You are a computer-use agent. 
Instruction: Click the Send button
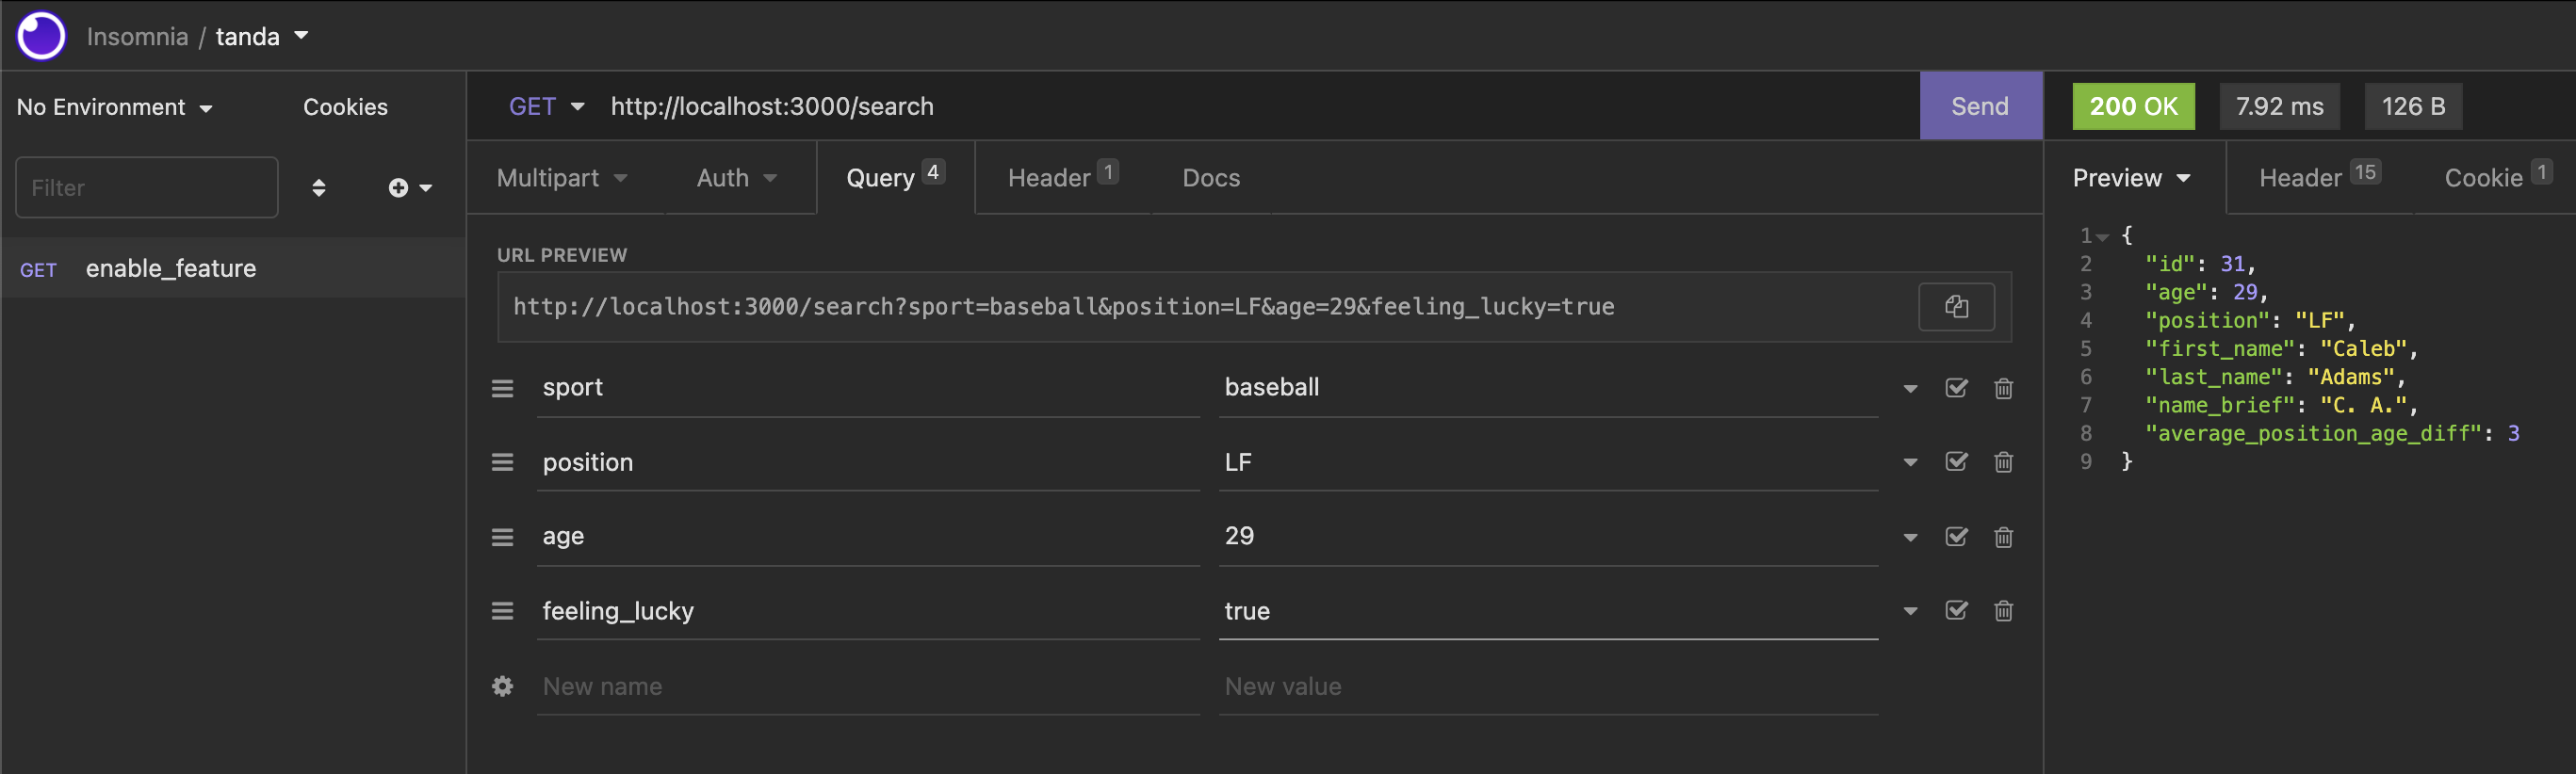pyautogui.click(x=1979, y=106)
